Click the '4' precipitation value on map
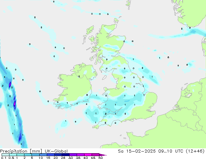Screen dimensions: 206x159 (x=5, y=77)
